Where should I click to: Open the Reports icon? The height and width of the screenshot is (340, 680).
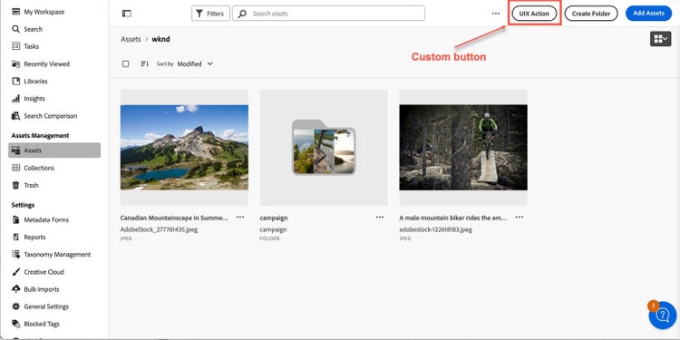coord(16,238)
